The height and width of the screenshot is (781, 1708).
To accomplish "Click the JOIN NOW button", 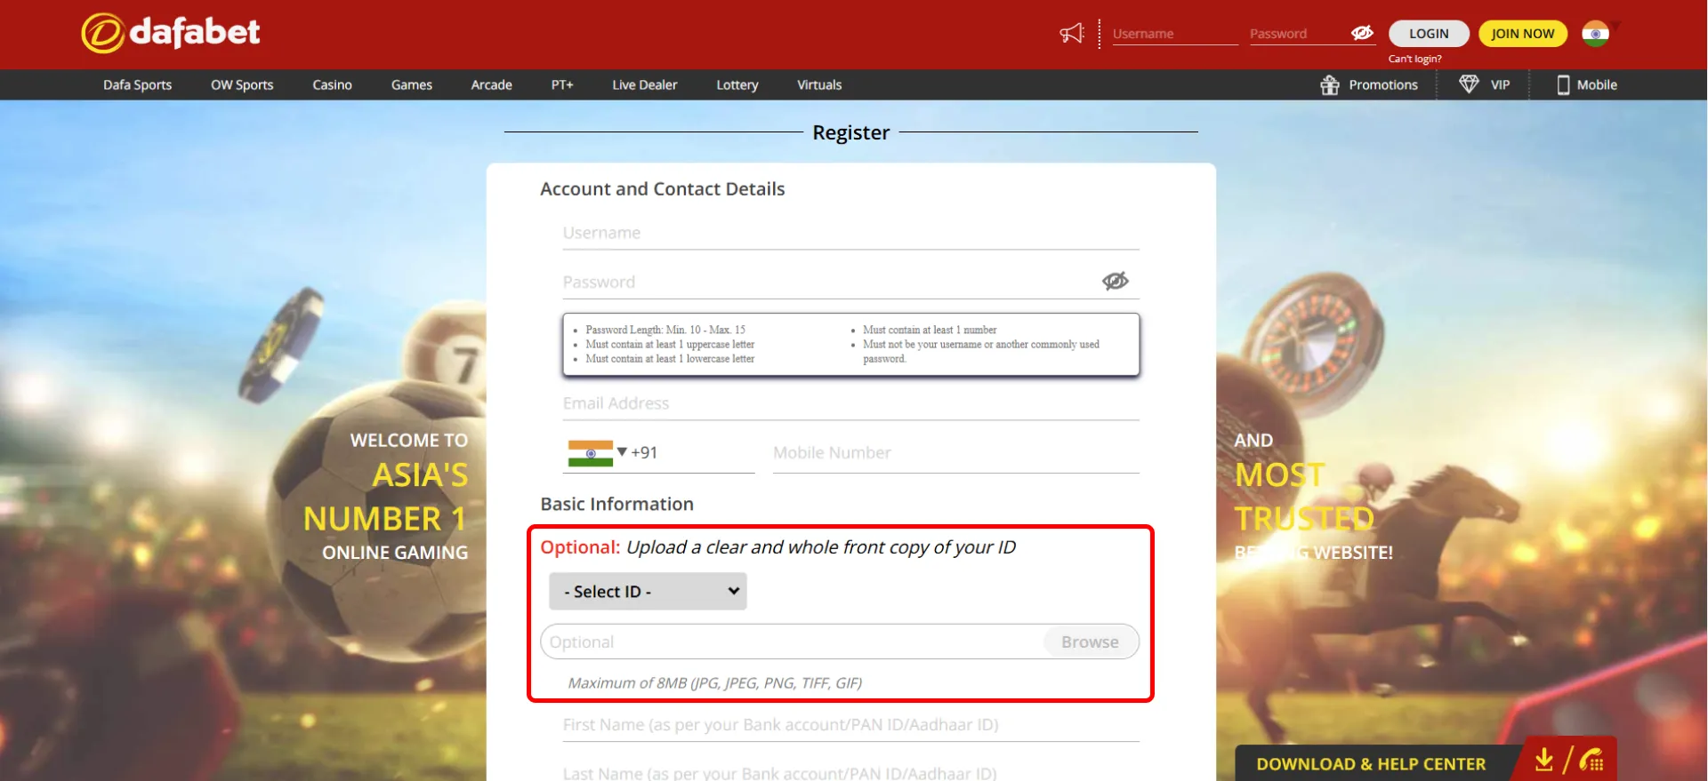I will (x=1523, y=34).
